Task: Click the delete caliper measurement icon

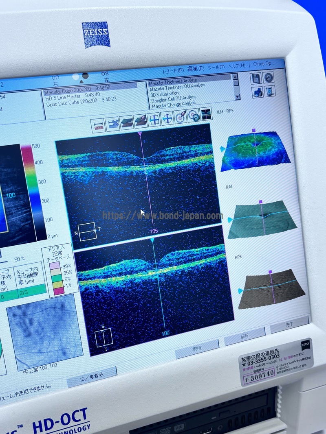Action: tap(112, 124)
